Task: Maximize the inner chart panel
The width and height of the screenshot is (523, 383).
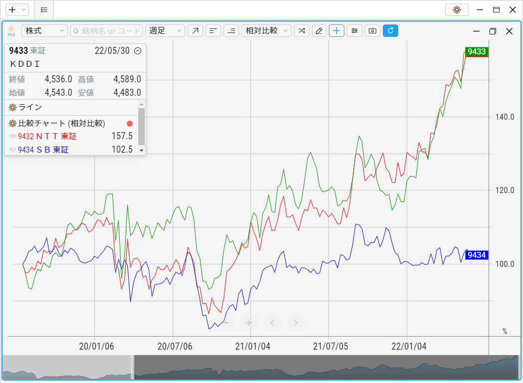Action: point(493,31)
